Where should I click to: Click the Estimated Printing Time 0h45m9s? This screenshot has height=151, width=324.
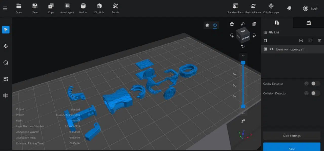click(x=75, y=143)
